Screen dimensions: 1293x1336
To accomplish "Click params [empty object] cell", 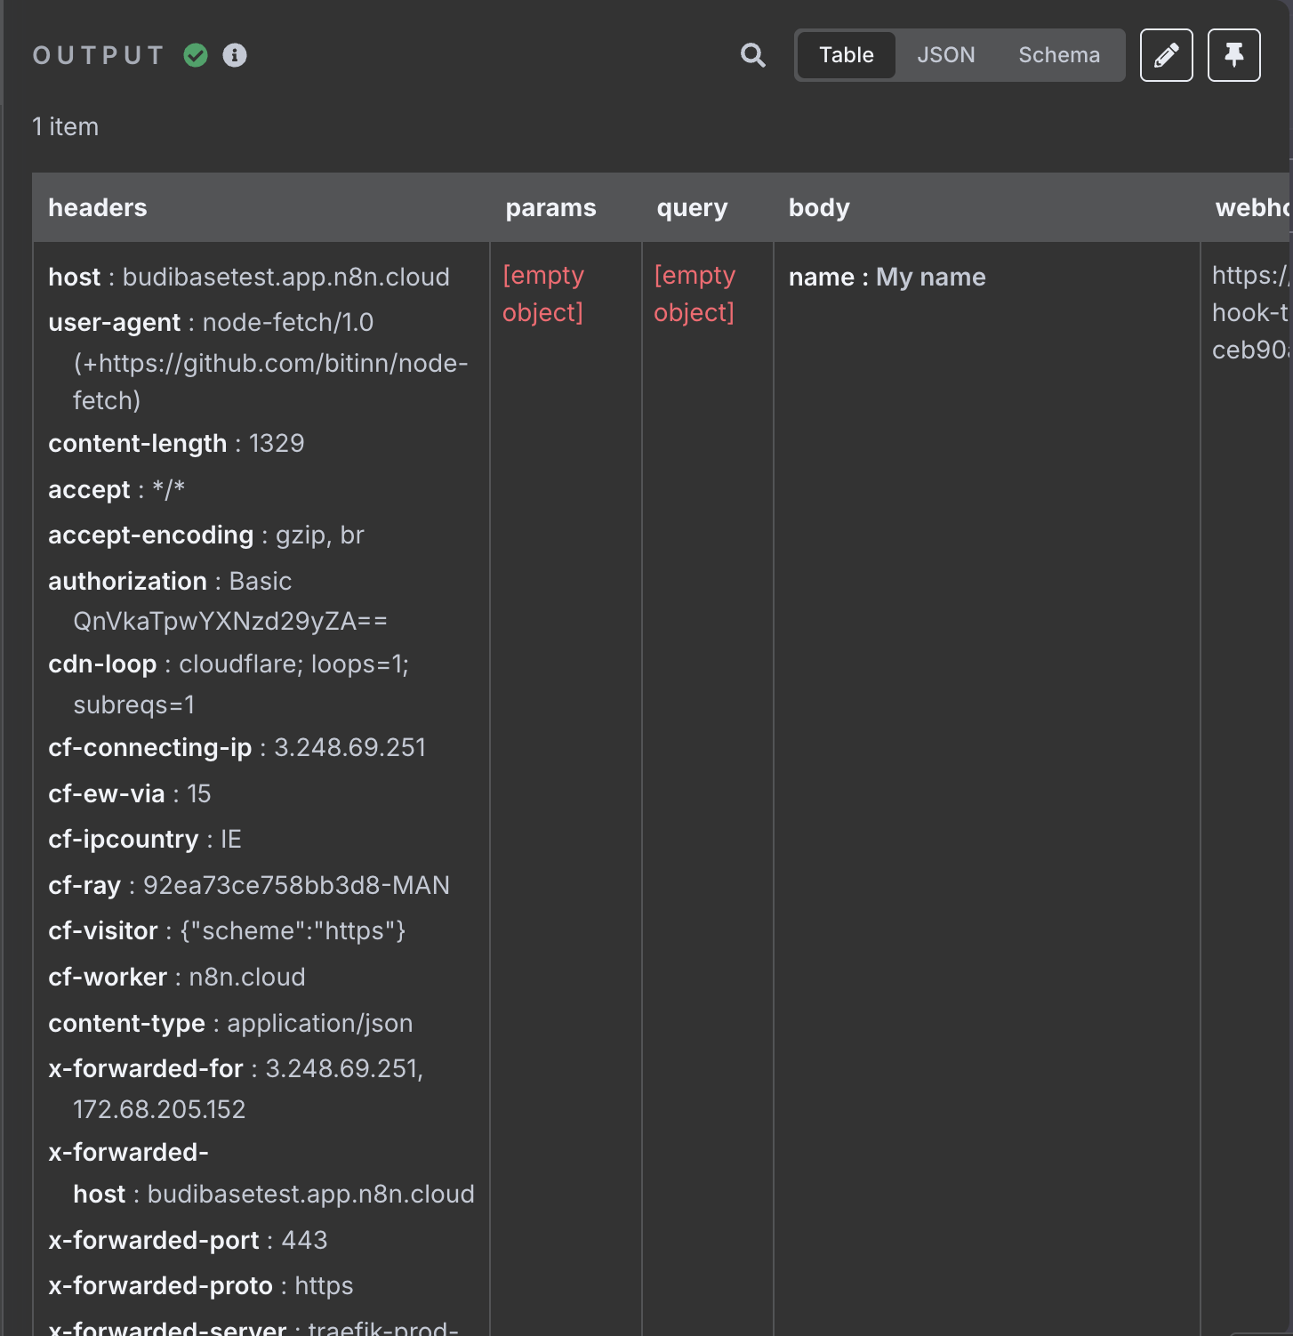I will tap(543, 294).
